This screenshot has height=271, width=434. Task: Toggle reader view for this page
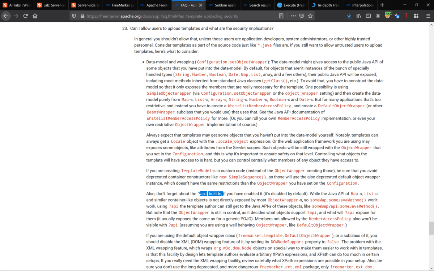click(281, 16)
